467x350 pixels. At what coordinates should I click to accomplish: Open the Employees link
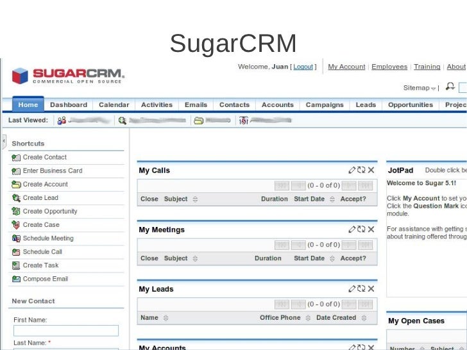pos(389,67)
